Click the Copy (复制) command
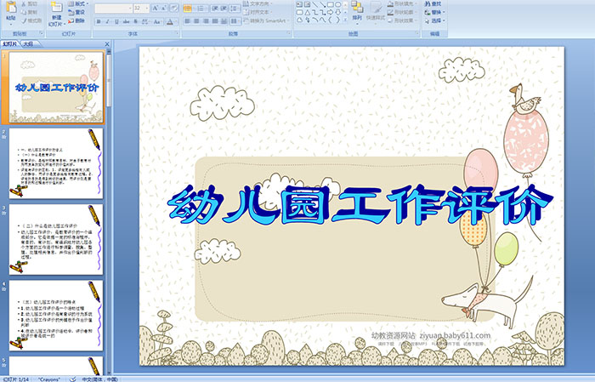The height and width of the screenshot is (382, 595). (x=29, y=12)
